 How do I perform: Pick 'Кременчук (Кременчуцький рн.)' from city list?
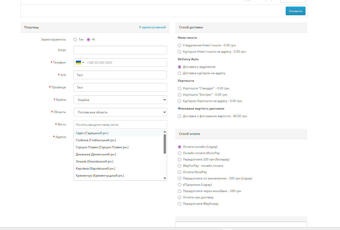[x=118, y=176]
